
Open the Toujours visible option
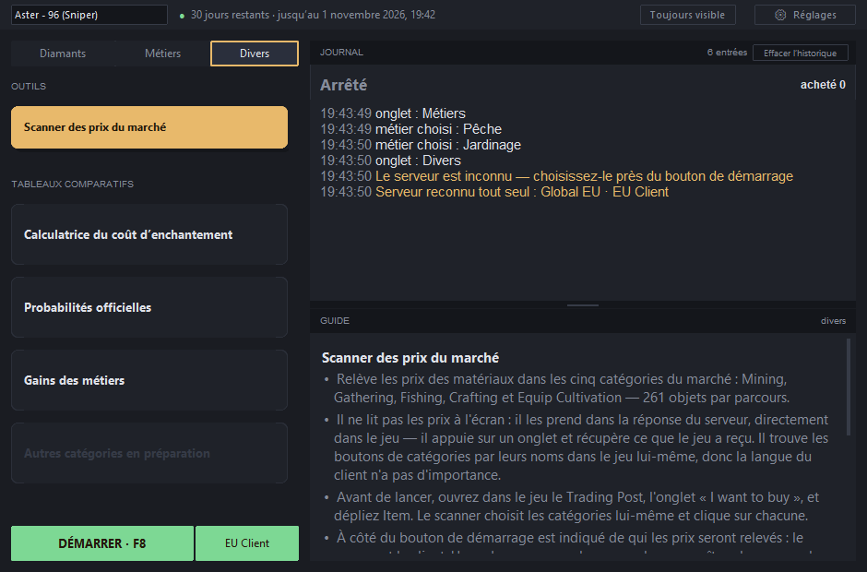click(x=687, y=15)
